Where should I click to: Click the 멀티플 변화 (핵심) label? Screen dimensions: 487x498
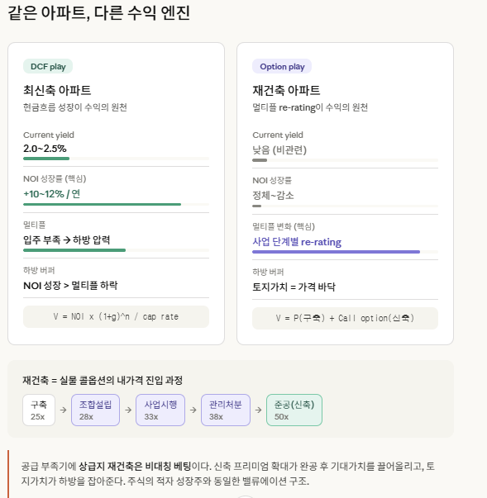click(x=284, y=226)
